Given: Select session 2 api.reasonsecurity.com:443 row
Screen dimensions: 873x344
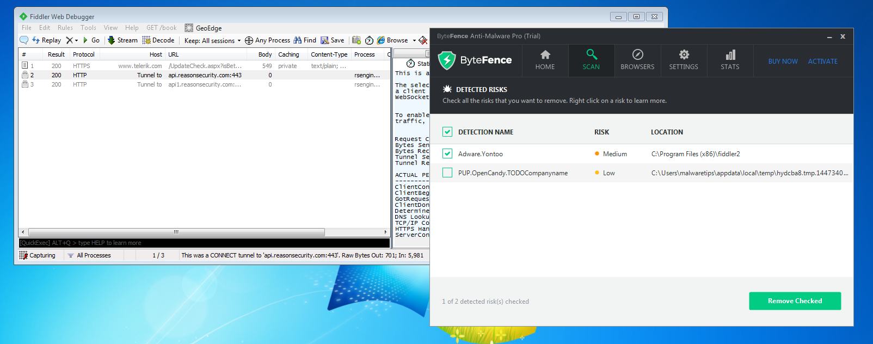Looking at the screenshot, I should click(x=204, y=75).
